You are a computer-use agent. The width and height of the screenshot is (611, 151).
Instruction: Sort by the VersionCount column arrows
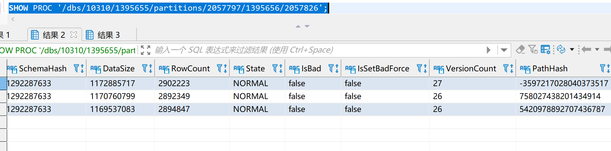(512, 68)
